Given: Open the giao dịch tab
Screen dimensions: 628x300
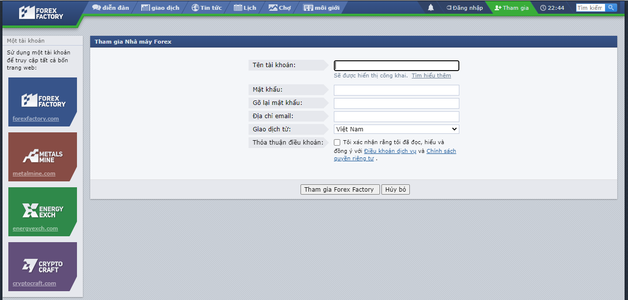Looking at the screenshot, I should pyautogui.click(x=160, y=8).
